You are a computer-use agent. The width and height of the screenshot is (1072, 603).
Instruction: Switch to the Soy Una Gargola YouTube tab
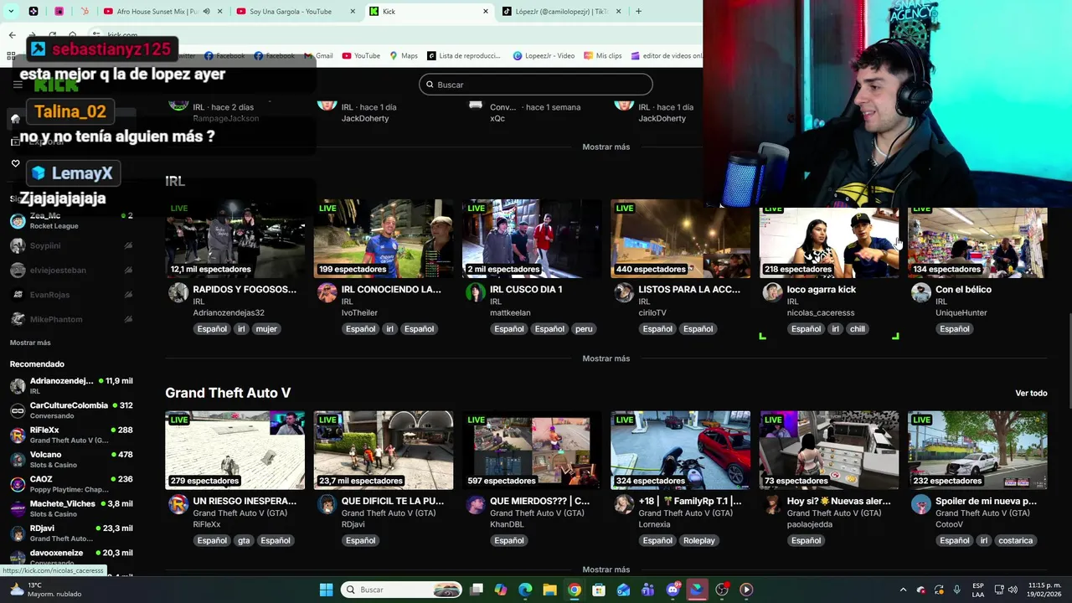tap(297, 12)
